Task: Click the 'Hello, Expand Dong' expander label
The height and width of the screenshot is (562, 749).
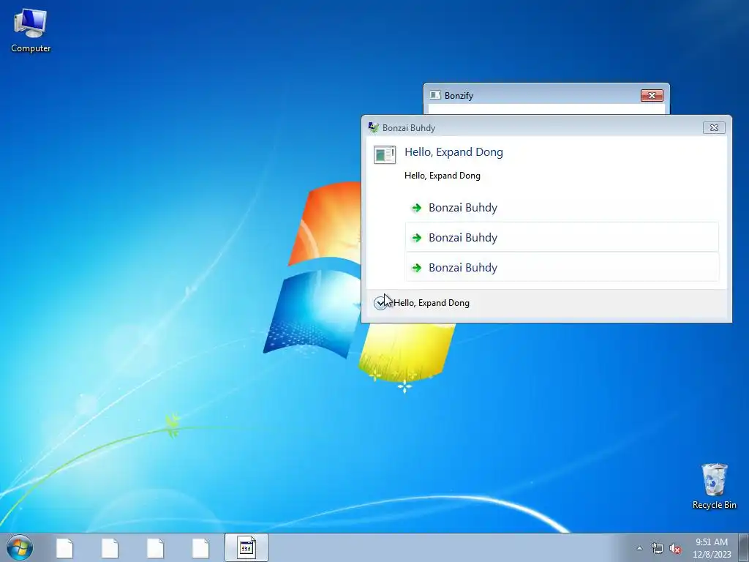Action: pyautogui.click(x=432, y=303)
